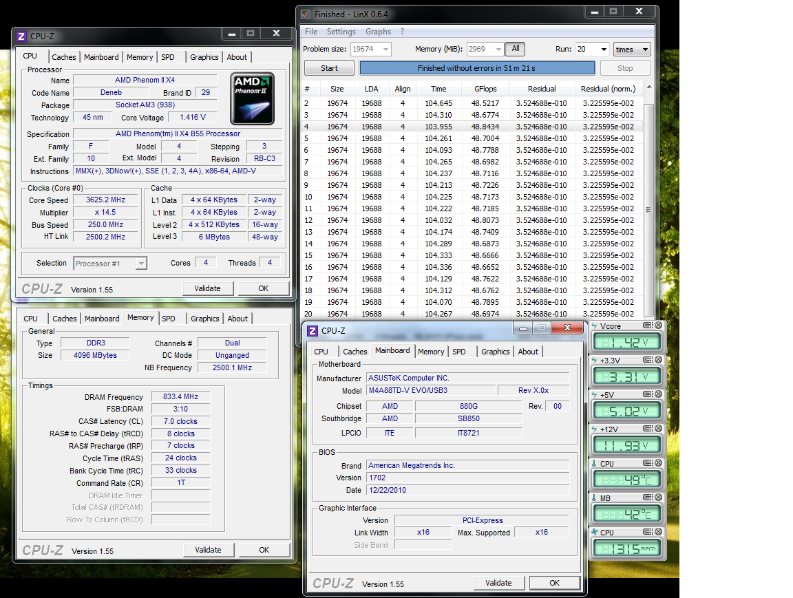Click Stop button in LinX

click(x=625, y=68)
